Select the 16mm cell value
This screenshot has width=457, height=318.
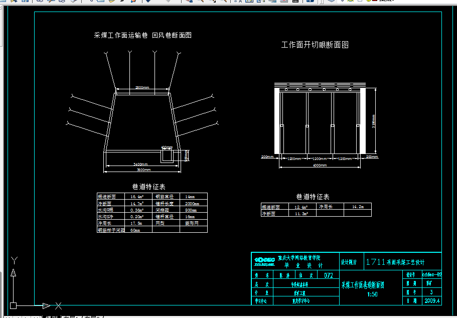pos(190,217)
